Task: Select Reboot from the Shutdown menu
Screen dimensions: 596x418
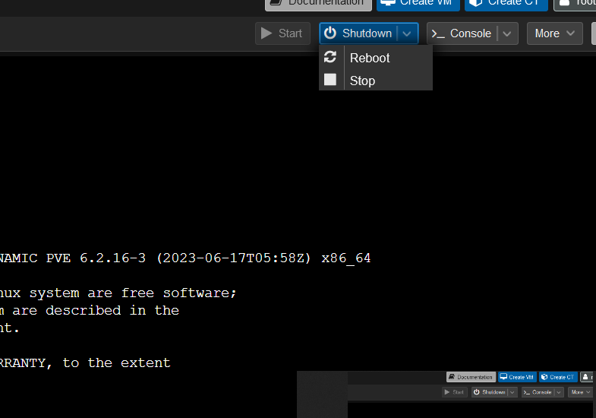Action: coord(376,58)
